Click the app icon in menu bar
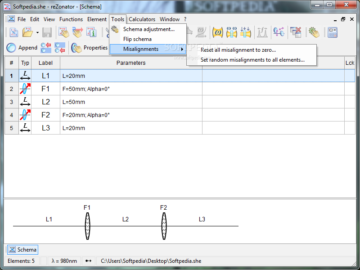This screenshot has width=360, height=270. [11, 19]
